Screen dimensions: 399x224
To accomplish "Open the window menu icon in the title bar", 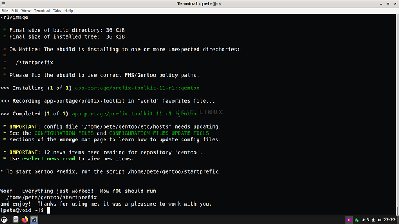I will point(3,3).
